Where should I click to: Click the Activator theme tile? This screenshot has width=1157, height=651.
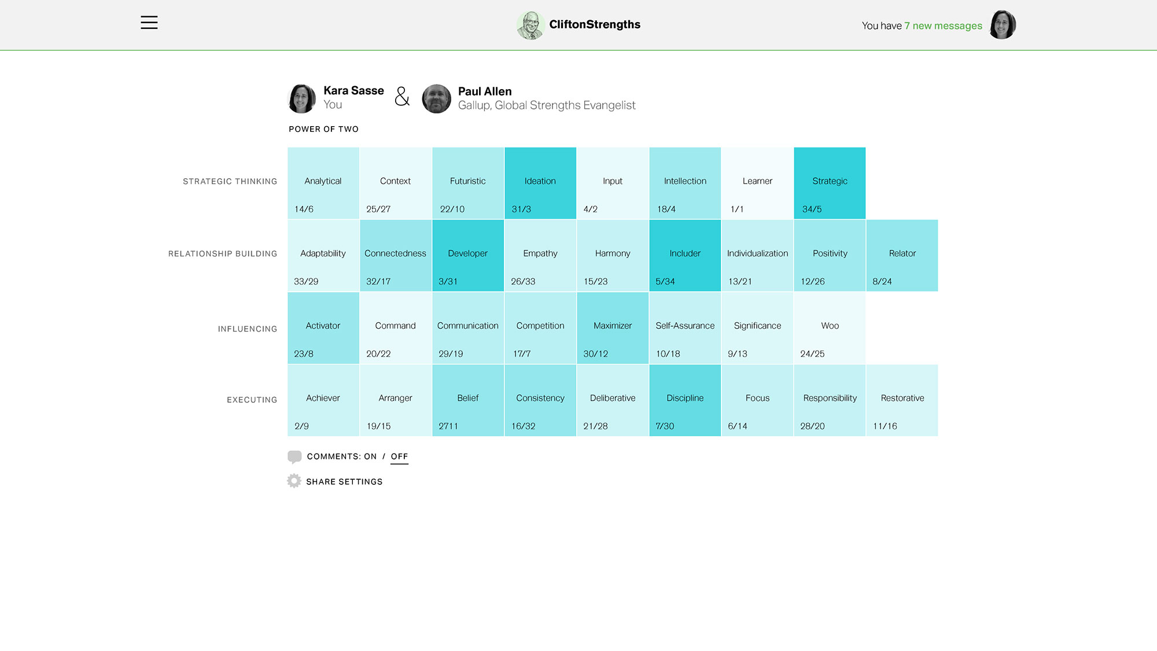(x=323, y=328)
